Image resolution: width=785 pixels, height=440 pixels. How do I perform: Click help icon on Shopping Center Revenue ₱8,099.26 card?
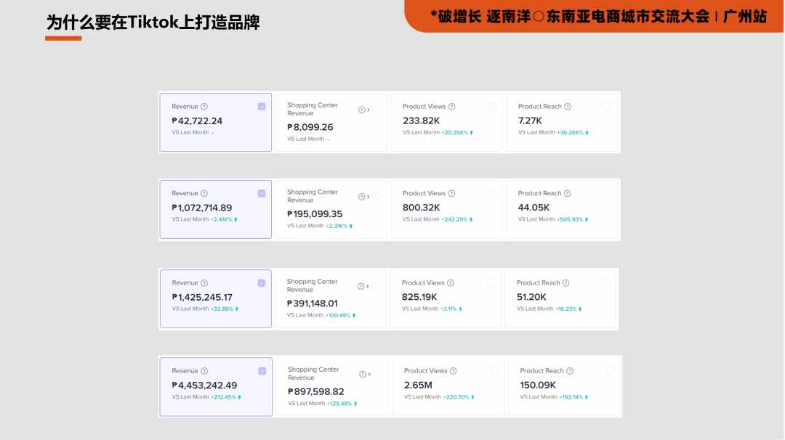(361, 110)
